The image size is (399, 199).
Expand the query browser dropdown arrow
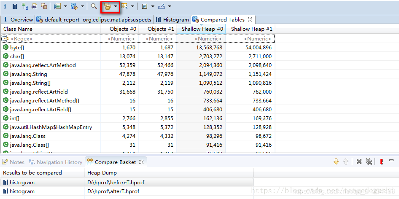(x=82, y=7)
